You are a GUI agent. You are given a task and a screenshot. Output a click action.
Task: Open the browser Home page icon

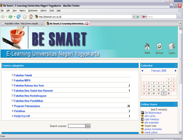(31, 17)
